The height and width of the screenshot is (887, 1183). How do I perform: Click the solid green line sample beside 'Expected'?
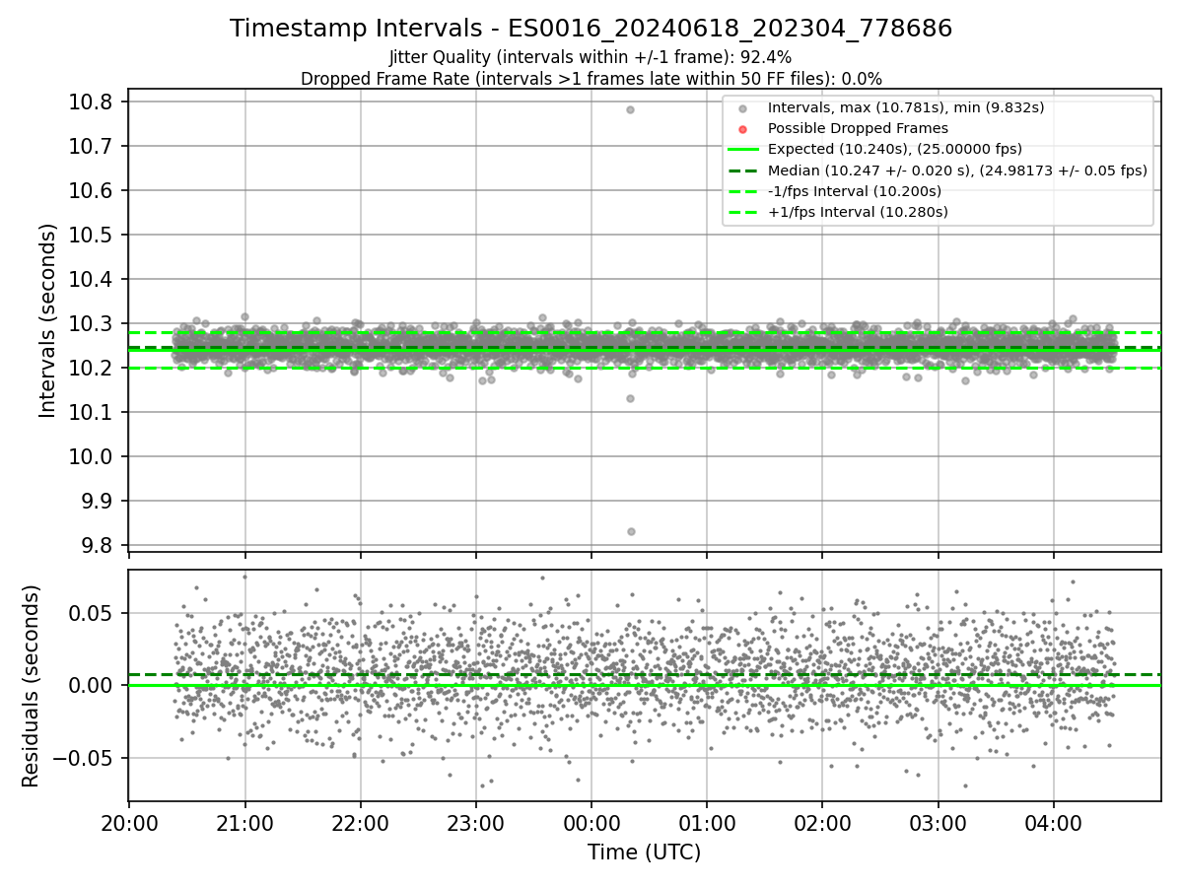743,150
